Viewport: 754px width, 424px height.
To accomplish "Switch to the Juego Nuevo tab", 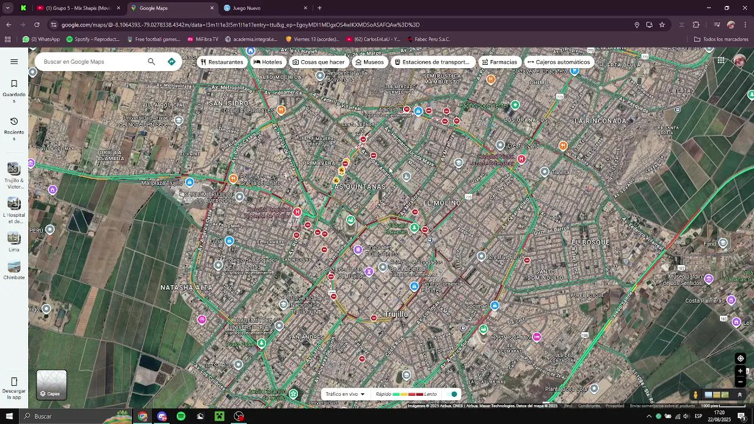I will tap(266, 8).
